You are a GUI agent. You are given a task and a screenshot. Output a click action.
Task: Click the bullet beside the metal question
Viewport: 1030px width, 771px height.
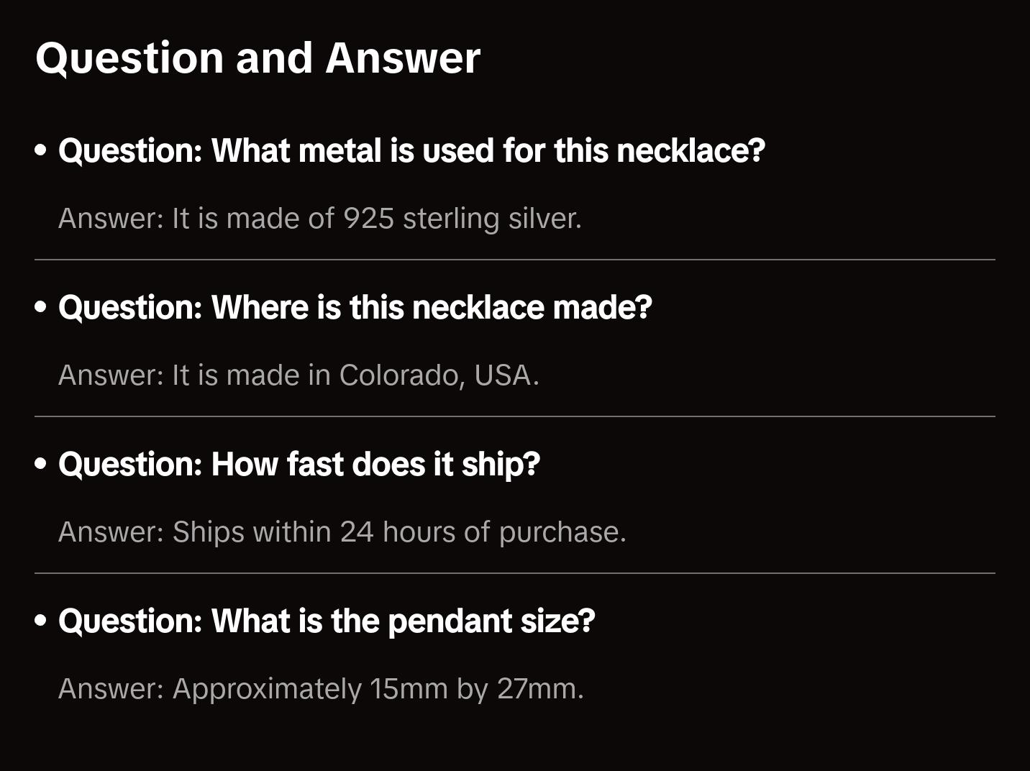click(41, 151)
